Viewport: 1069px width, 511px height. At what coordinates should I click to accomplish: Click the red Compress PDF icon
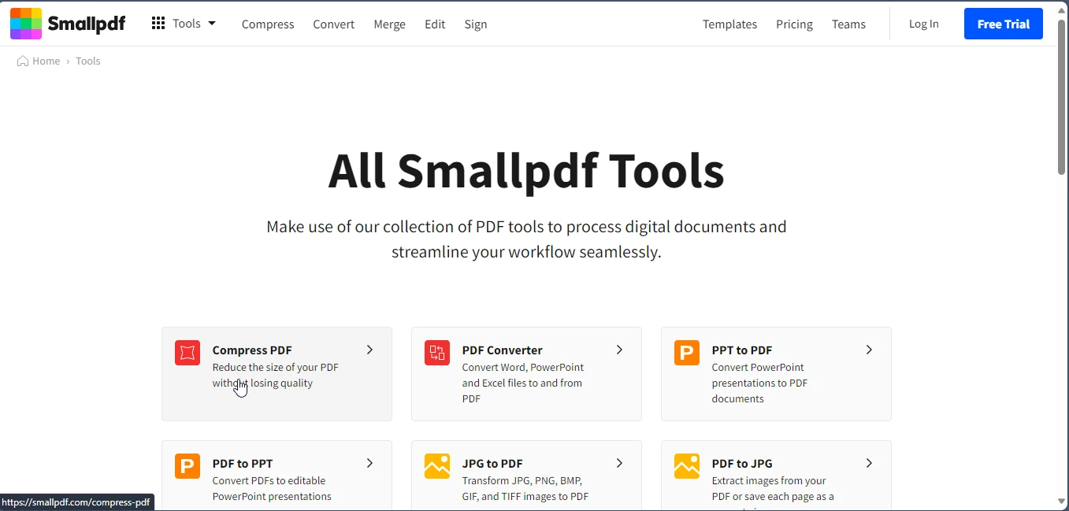pos(187,353)
